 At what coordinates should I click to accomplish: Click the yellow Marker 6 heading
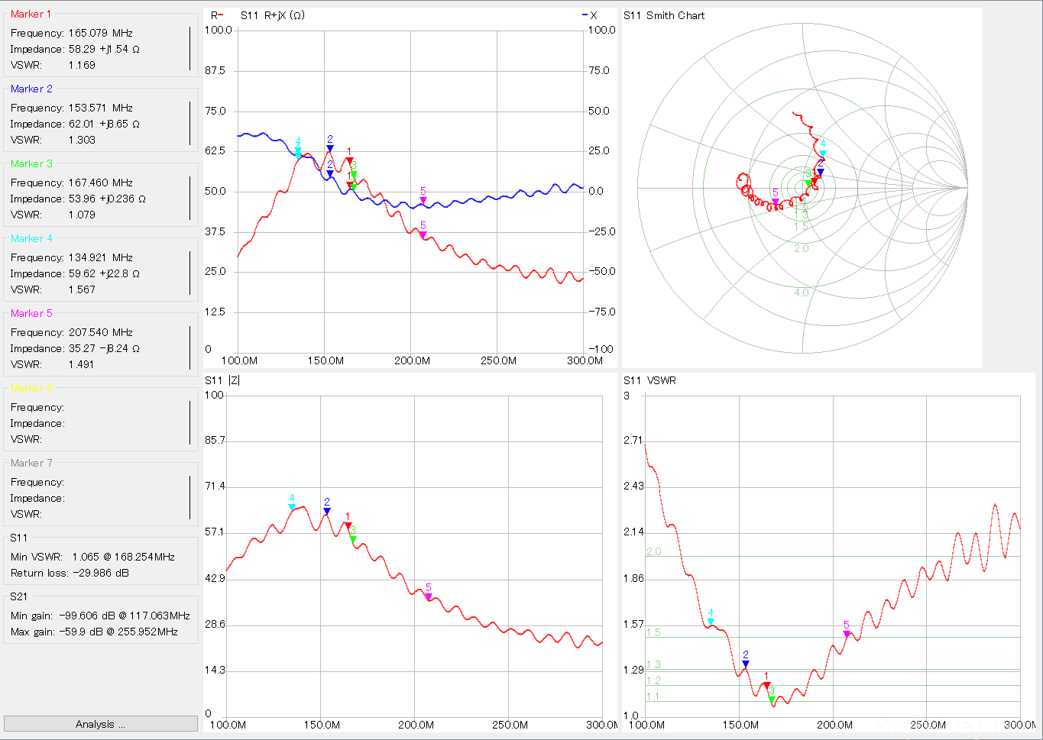click(31, 388)
